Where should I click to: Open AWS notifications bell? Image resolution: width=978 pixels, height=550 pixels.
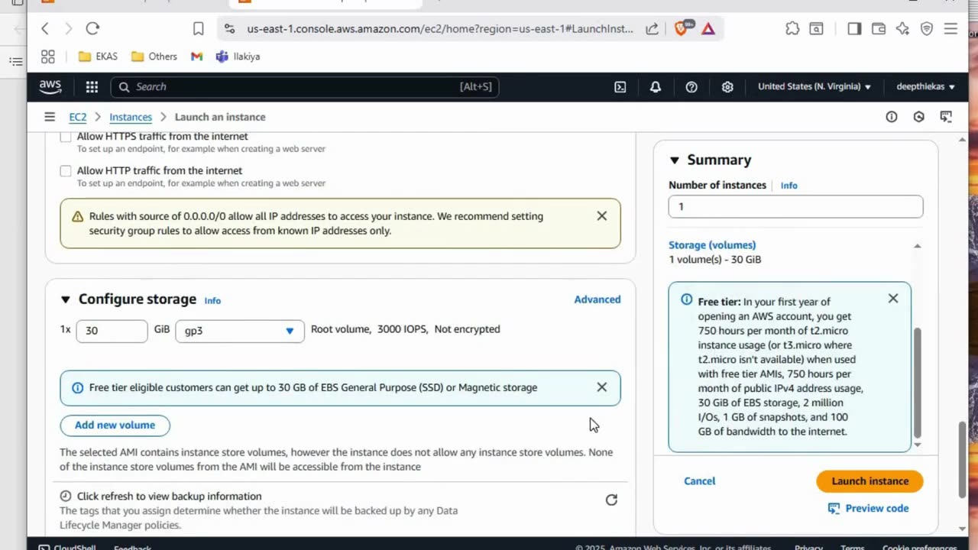click(656, 87)
